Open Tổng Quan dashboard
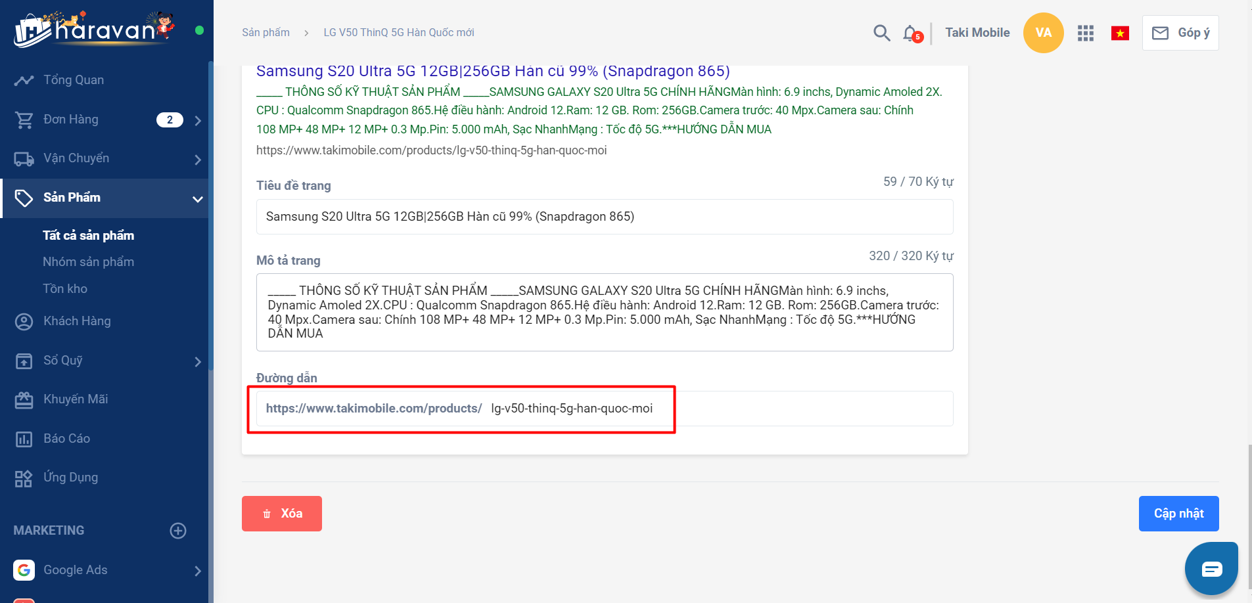This screenshot has width=1252, height=603. click(74, 80)
